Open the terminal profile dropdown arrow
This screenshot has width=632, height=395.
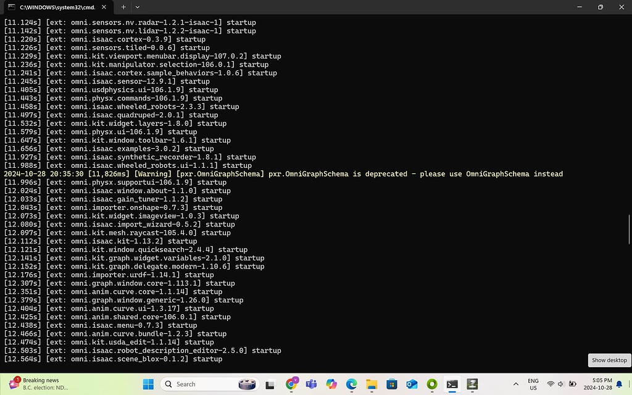tap(138, 7)
